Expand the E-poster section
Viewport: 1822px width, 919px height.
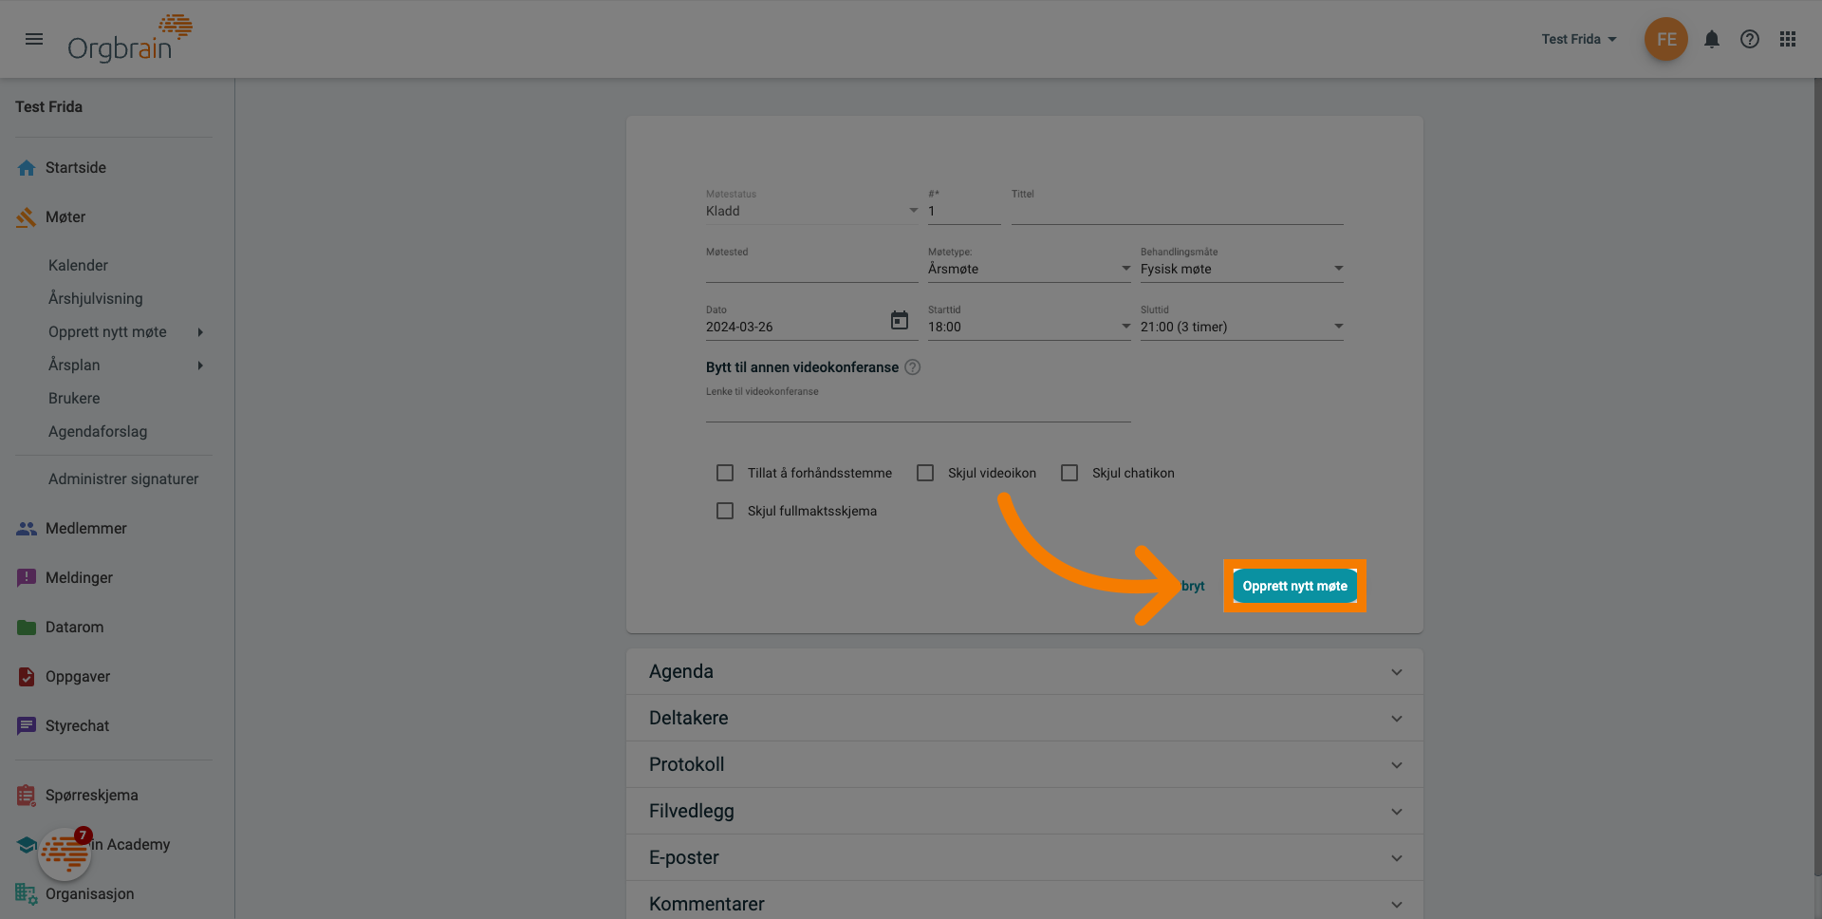point(1025,857)
